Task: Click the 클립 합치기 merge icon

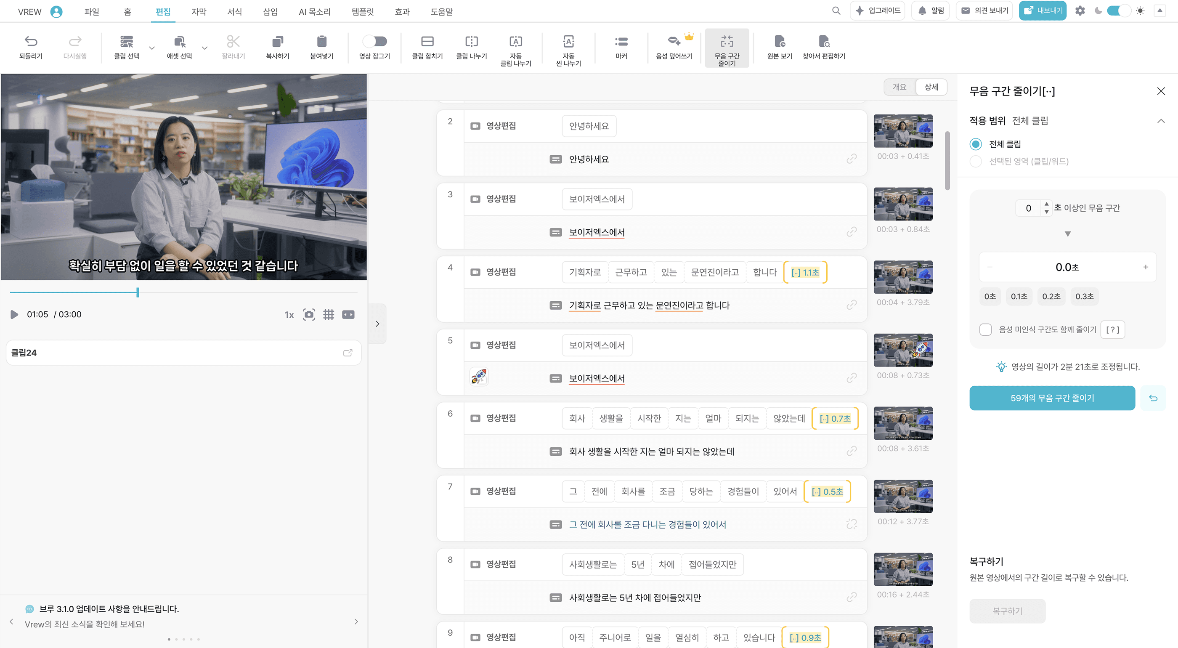Action: pyautogui.click(x=427, y=42)
